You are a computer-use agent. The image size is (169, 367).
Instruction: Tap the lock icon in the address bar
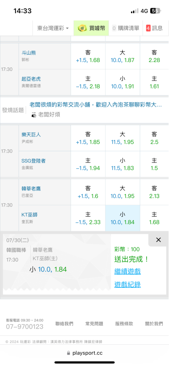click(68, 353)
